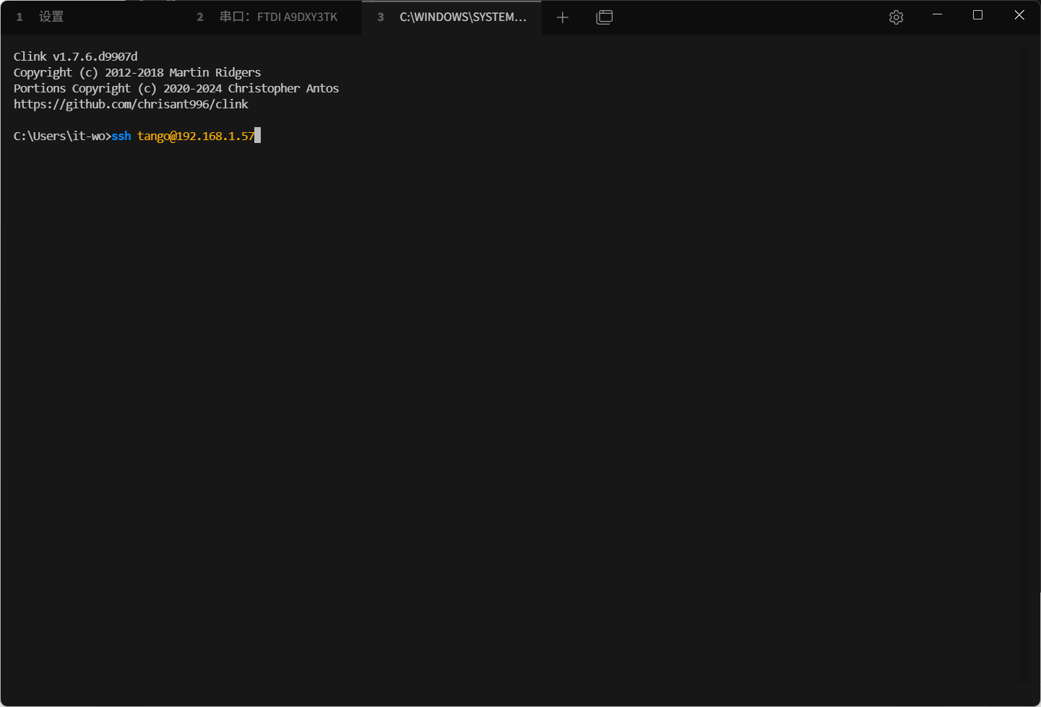Open settings via the gear icon
The image size is (1041, 707).
click(896, 17)
